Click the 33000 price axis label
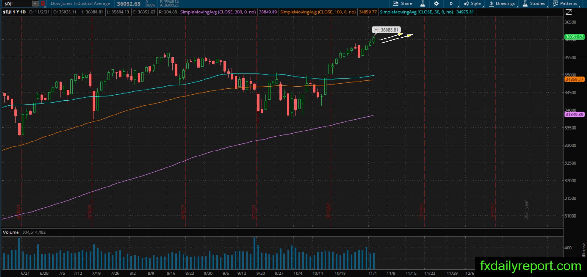587x277 pixels. [x=570, y=146]
